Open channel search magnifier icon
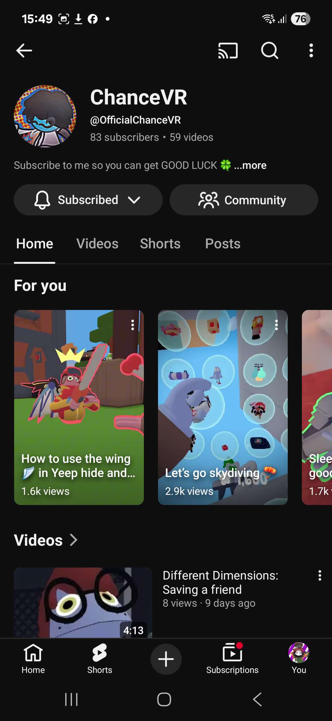Image resolution: width=332 pixels, height=721 pixels. click(270, 50)
